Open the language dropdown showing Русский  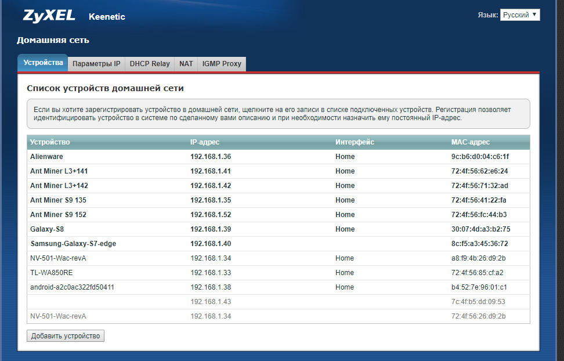point(520,15)
